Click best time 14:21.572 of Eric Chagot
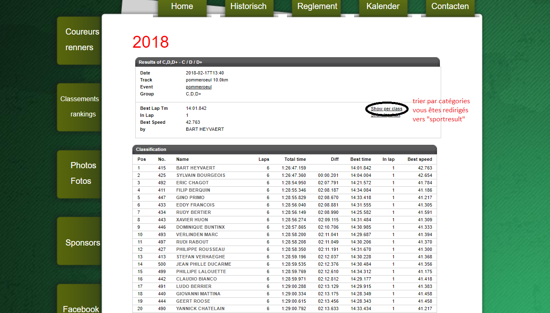 pyautogui.click(x=361, y=183)
